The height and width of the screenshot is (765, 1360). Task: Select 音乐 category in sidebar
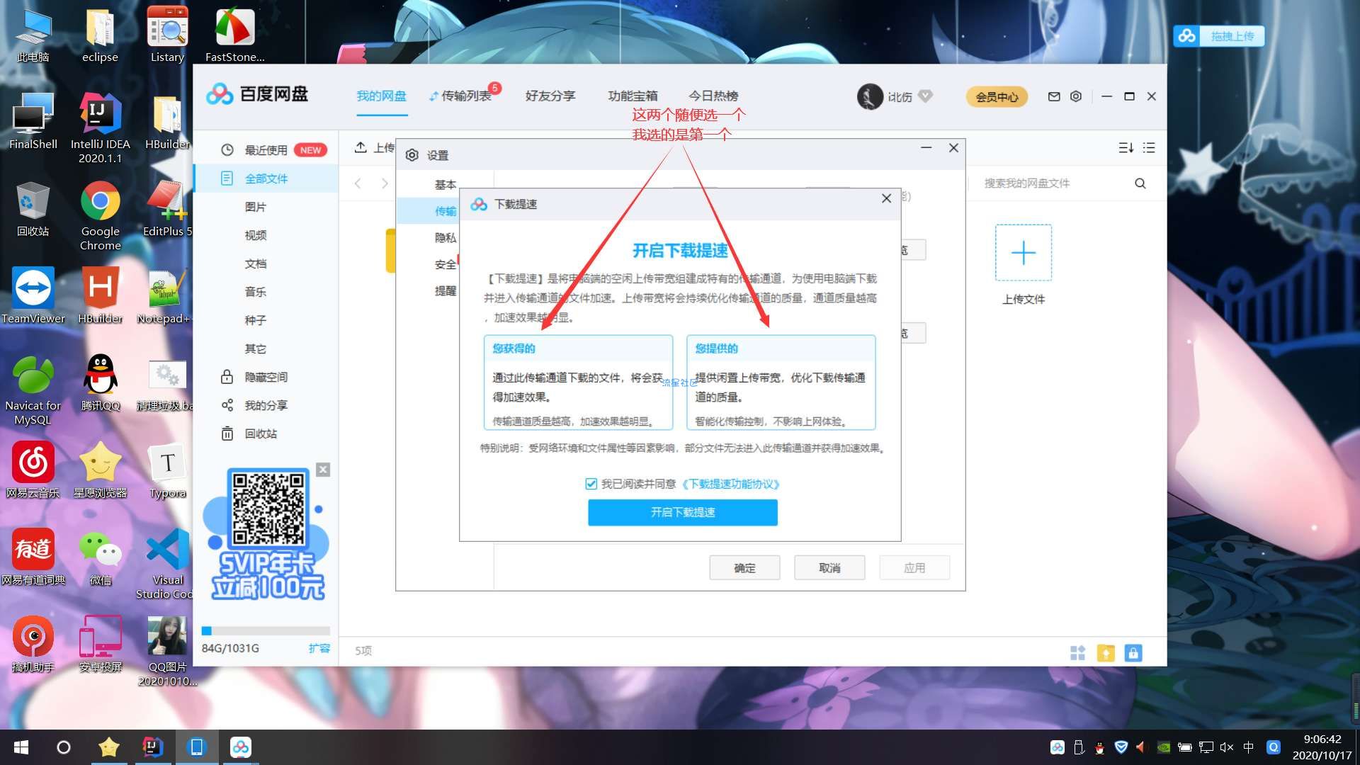(256, 292)
